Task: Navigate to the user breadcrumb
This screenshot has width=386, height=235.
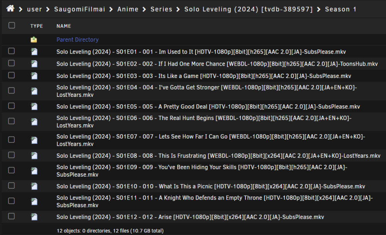Action: pos(34,9)
